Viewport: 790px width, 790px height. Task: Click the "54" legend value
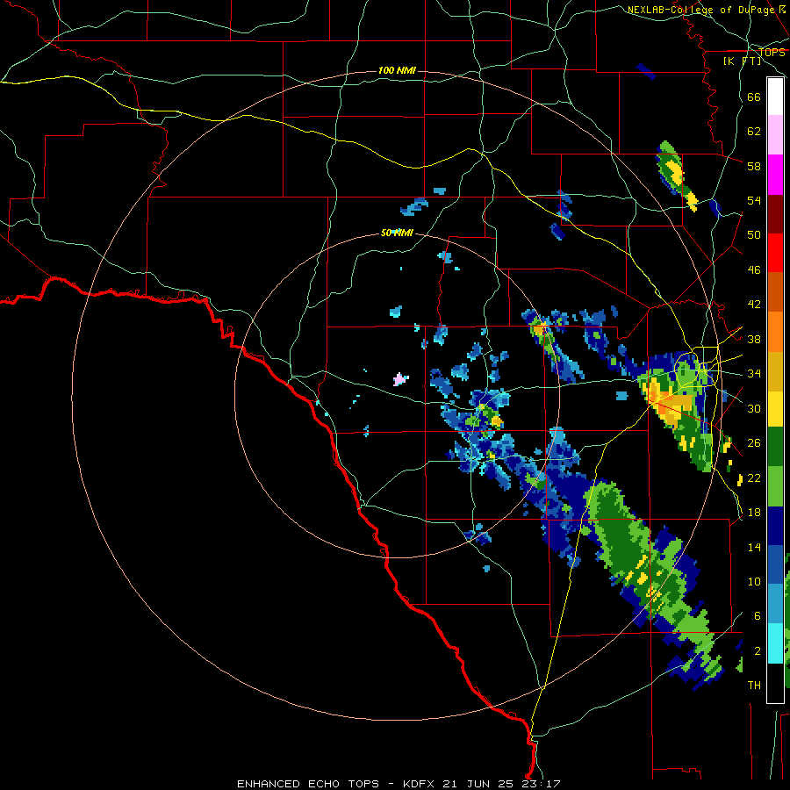[754, 200]
